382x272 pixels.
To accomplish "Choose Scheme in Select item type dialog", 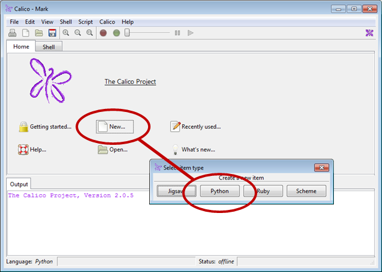I will pyautogui.click(x=306, y=191).
